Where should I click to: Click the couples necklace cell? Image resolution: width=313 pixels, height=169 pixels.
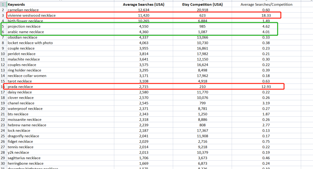pos(61,65)
